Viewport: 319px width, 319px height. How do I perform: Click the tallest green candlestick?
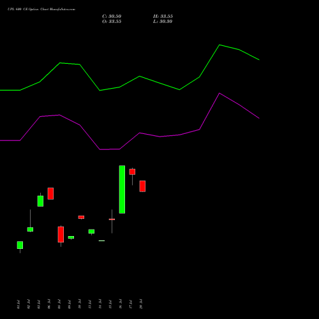pos(122,189)
